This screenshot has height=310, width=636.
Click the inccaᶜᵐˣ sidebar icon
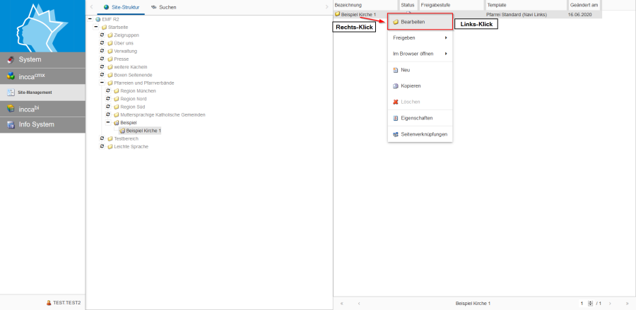click(x=11, y=76)
